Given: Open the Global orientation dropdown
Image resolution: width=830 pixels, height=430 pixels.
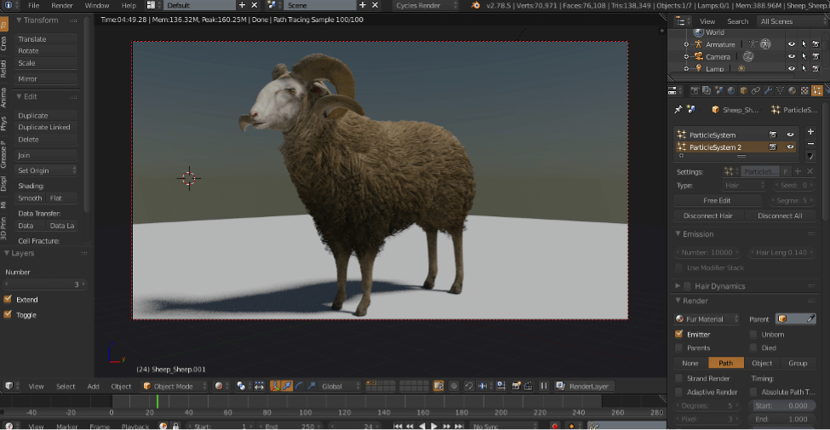Looking at the screenshot, I should click(341, 386).
